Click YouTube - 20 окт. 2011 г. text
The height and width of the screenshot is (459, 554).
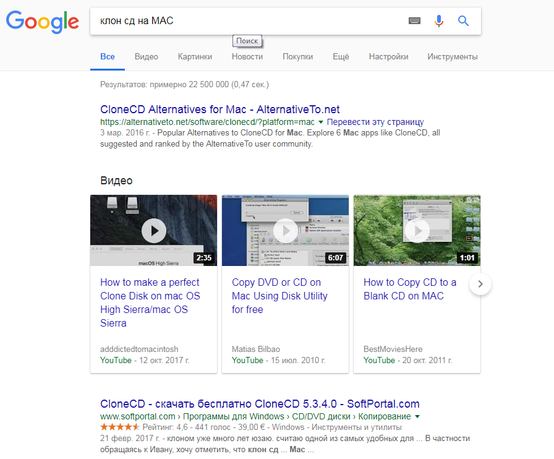(x=407, y=361)
